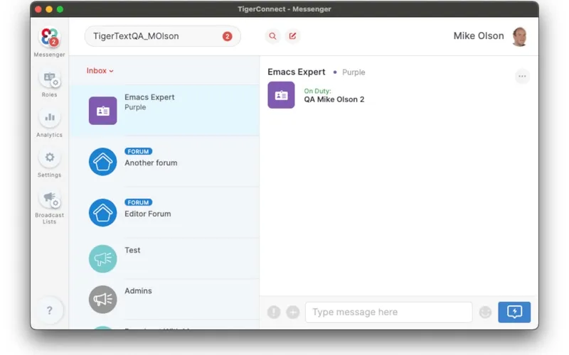The image size is (569, 355).
Task: Click the priority exclamation icon
Action: tap(274, 312)
